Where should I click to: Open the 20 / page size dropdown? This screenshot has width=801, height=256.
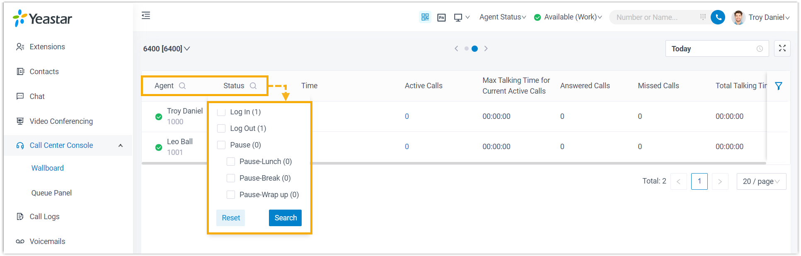point(761,181)
